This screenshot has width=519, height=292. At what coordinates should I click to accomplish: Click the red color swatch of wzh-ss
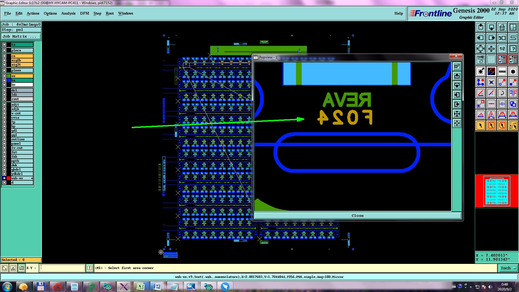9,178
